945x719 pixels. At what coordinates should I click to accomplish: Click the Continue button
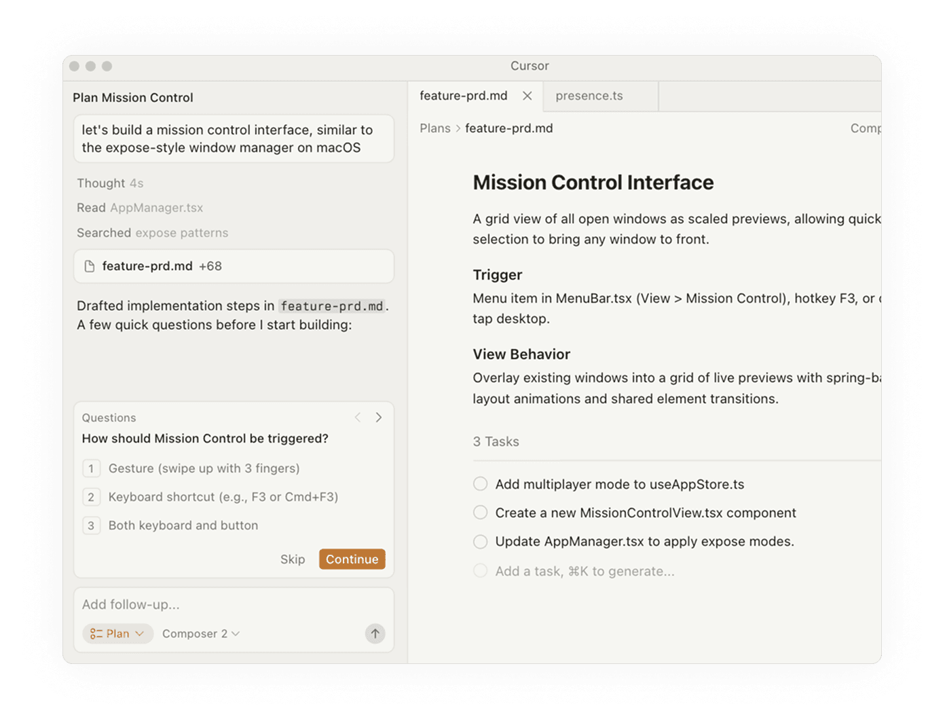click(352, 559)
